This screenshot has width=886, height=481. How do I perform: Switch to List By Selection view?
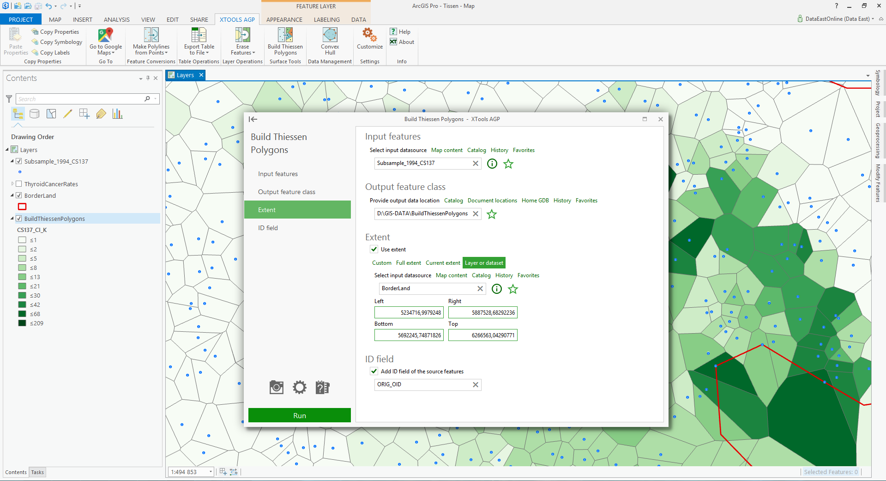[x=51, y=114]
